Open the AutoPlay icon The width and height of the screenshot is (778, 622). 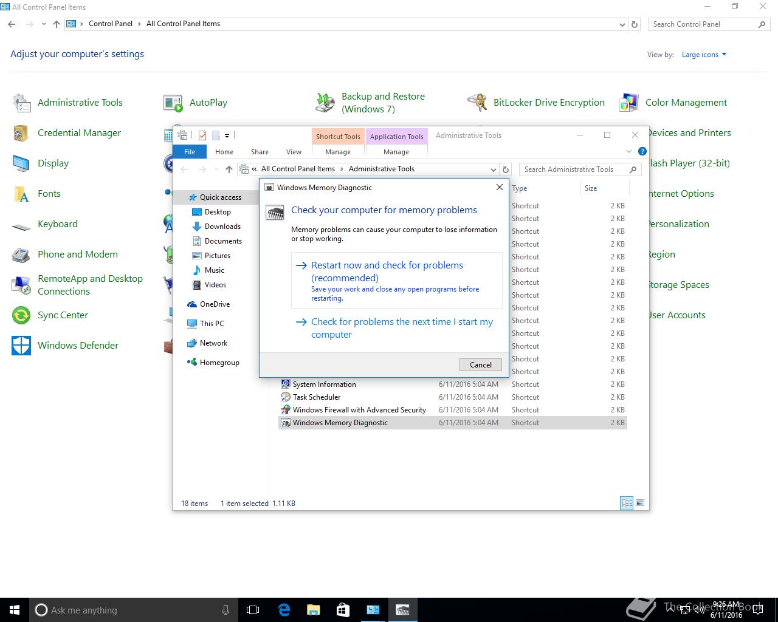click(173, 103)
